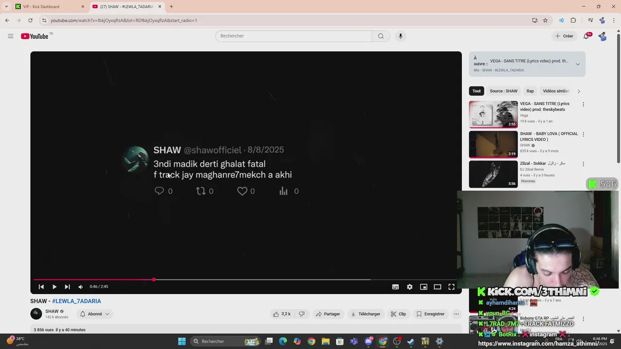Click the YouTube search field

pyautogui.click(x=294, y=36)
